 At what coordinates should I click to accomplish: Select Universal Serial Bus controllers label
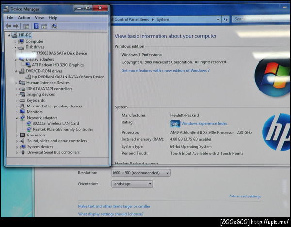point(53,152)
